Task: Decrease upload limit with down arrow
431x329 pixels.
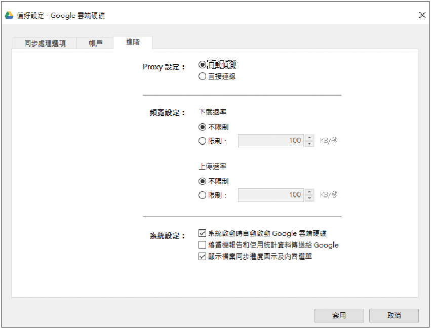Action: [309, 198]
